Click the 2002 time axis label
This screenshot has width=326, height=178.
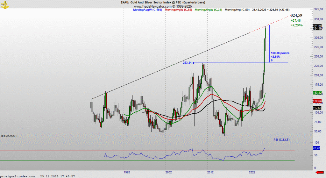pyautogui.click(x=169, y=172)
